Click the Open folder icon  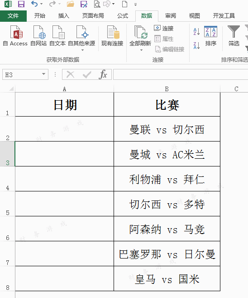[70, 4]
